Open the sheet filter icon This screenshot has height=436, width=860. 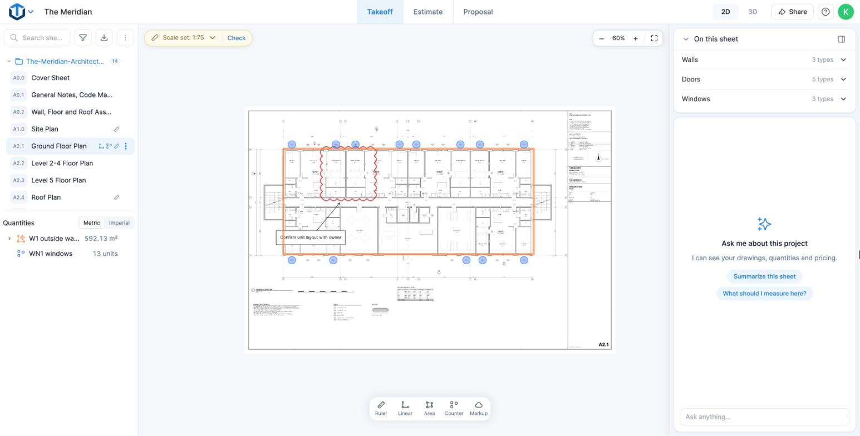(83, 38)
